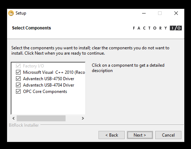Click the horizontal scrollbar thumb

pos(41,118)
